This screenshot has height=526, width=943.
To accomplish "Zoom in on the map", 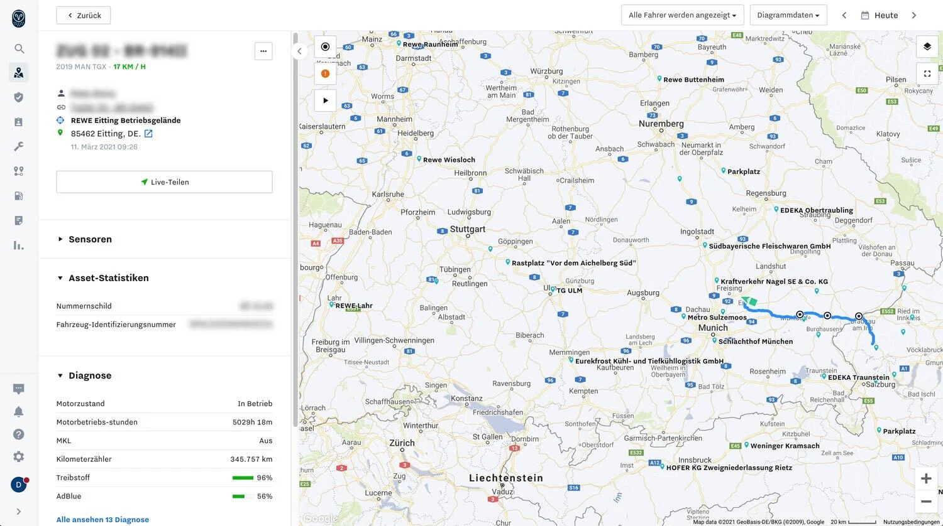I will click(x=926, y=479).
